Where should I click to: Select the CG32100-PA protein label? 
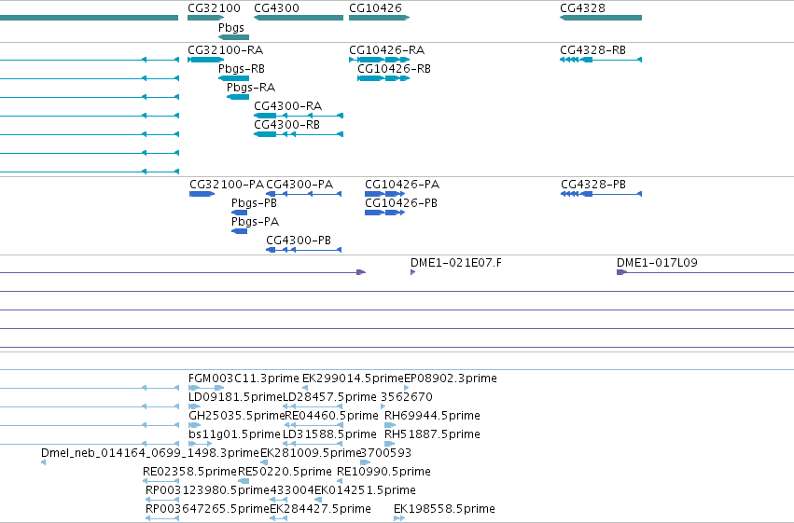tap(227, 185)
